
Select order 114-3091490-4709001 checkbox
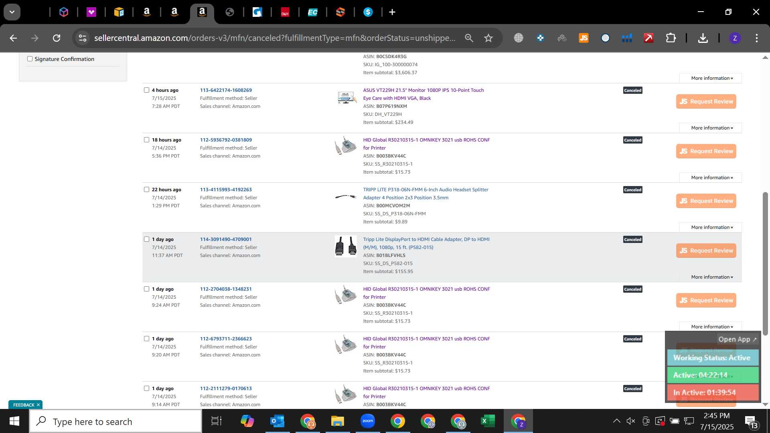pos(146,239)
